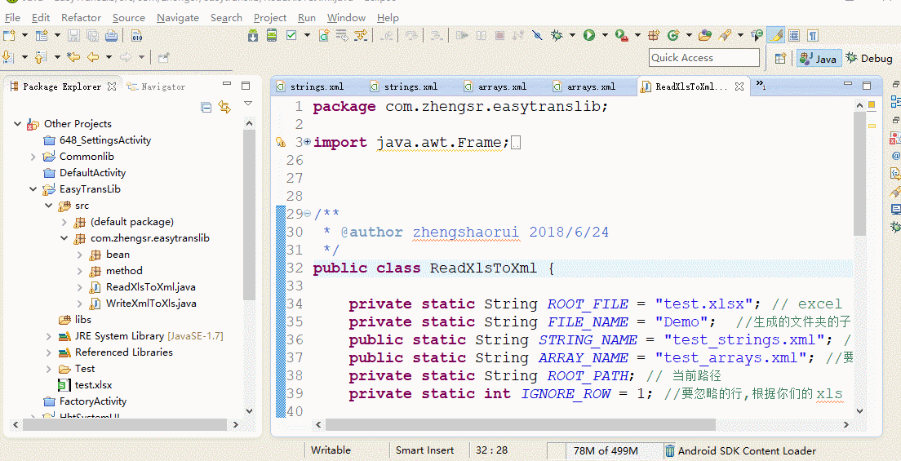
Task: Click the Print toolbar icon
Action: pyautogui.click(x=112, y=36)
